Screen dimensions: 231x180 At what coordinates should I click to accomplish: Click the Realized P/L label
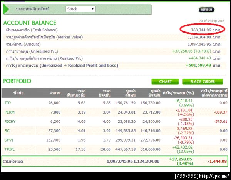point(44,58)
